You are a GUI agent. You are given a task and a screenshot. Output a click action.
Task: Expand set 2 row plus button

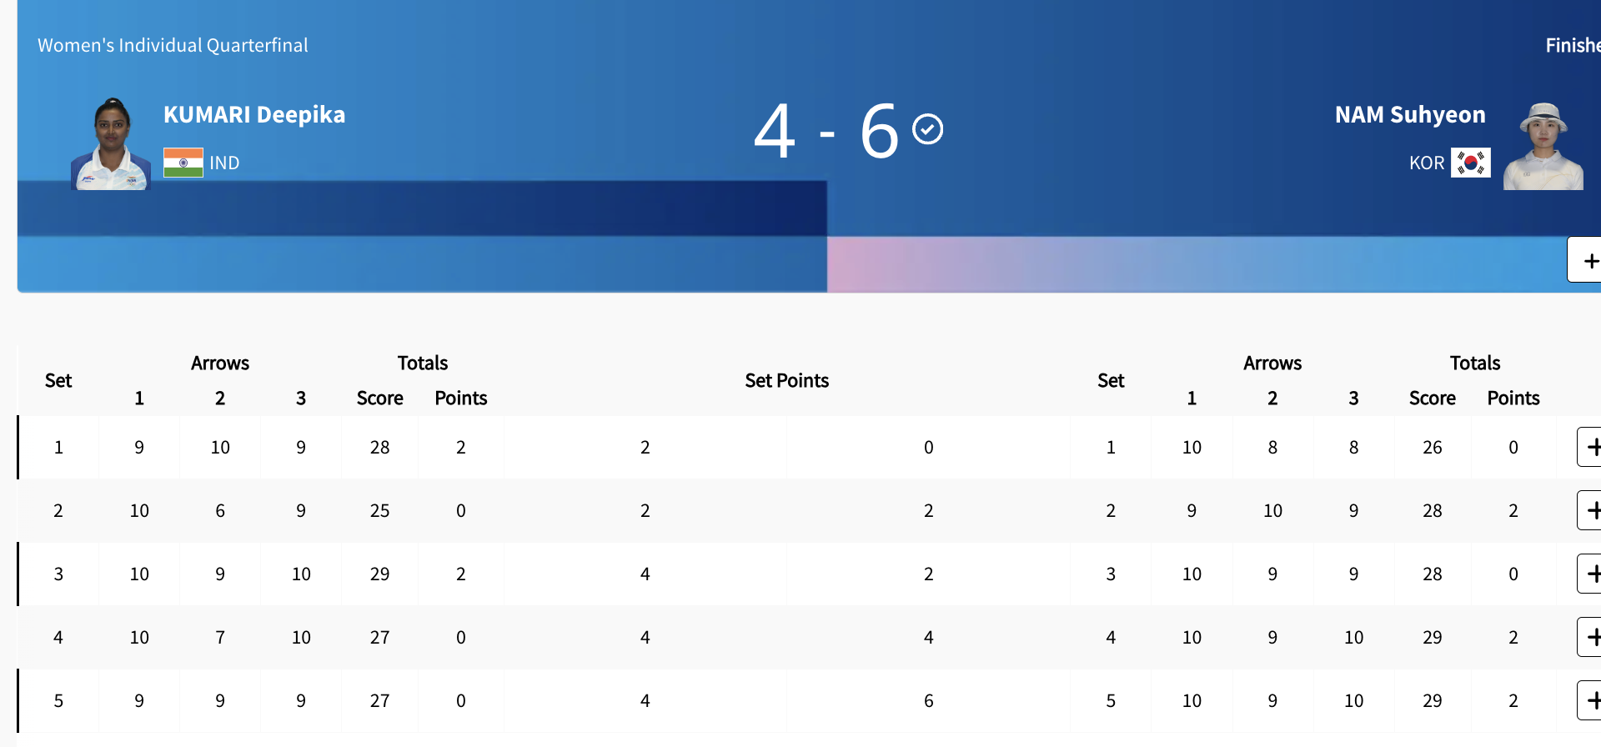point(1591,510)
